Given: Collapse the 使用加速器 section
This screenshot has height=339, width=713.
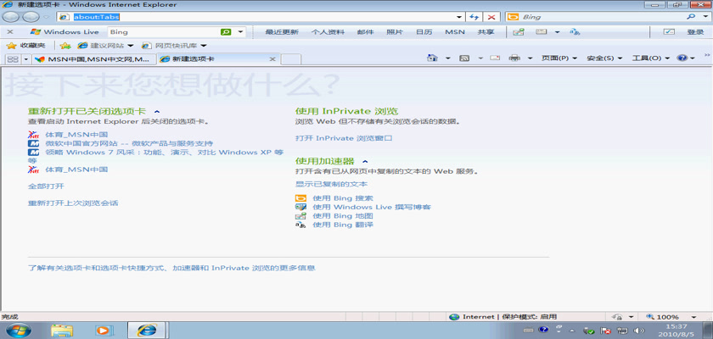Looking at the screenshot, I should pos(365,160).
